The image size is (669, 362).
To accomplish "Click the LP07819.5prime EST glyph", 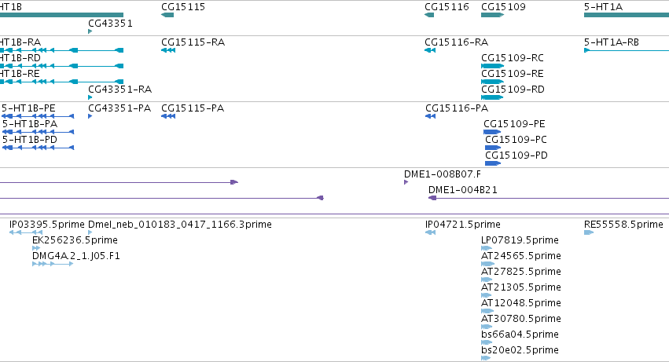I will coord(487,249).
